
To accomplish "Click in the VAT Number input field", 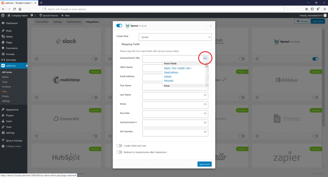I will (x=175, y=132).
